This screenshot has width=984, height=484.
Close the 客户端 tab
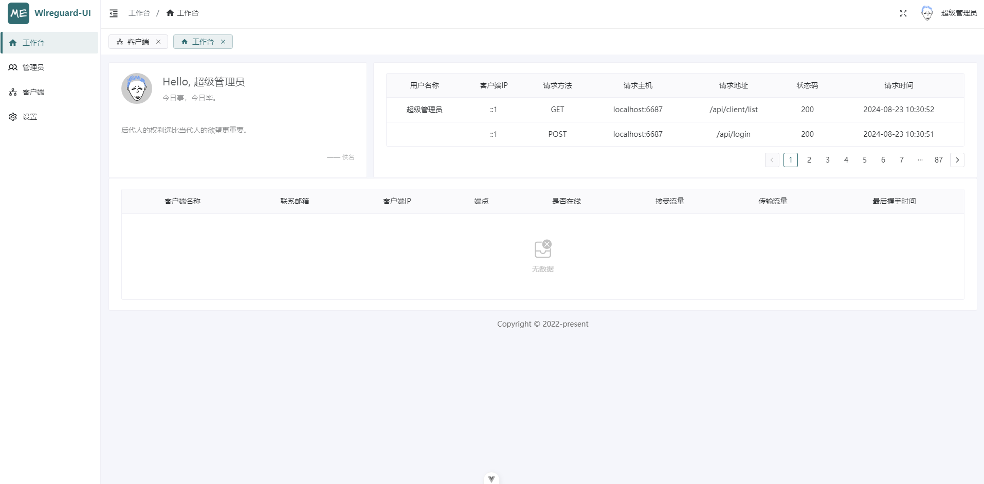[158, 42]
